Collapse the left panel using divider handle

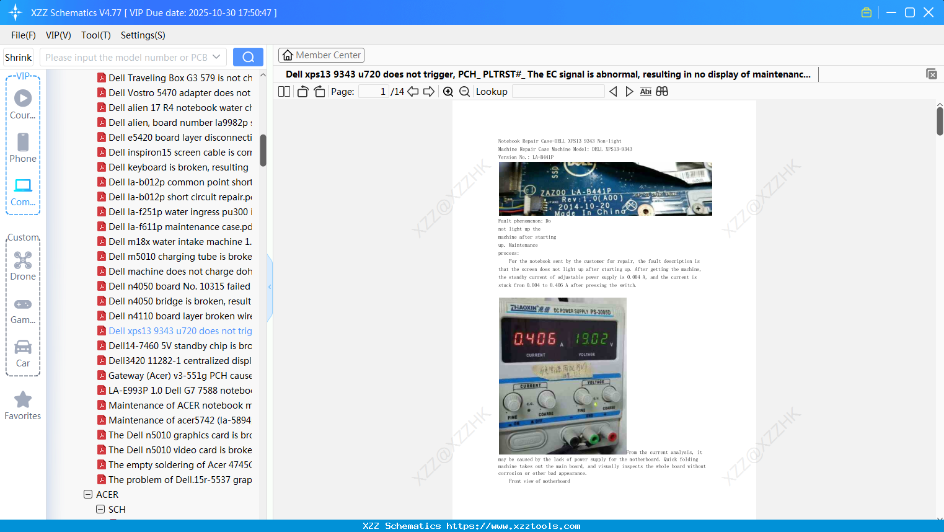pos(270,287)
